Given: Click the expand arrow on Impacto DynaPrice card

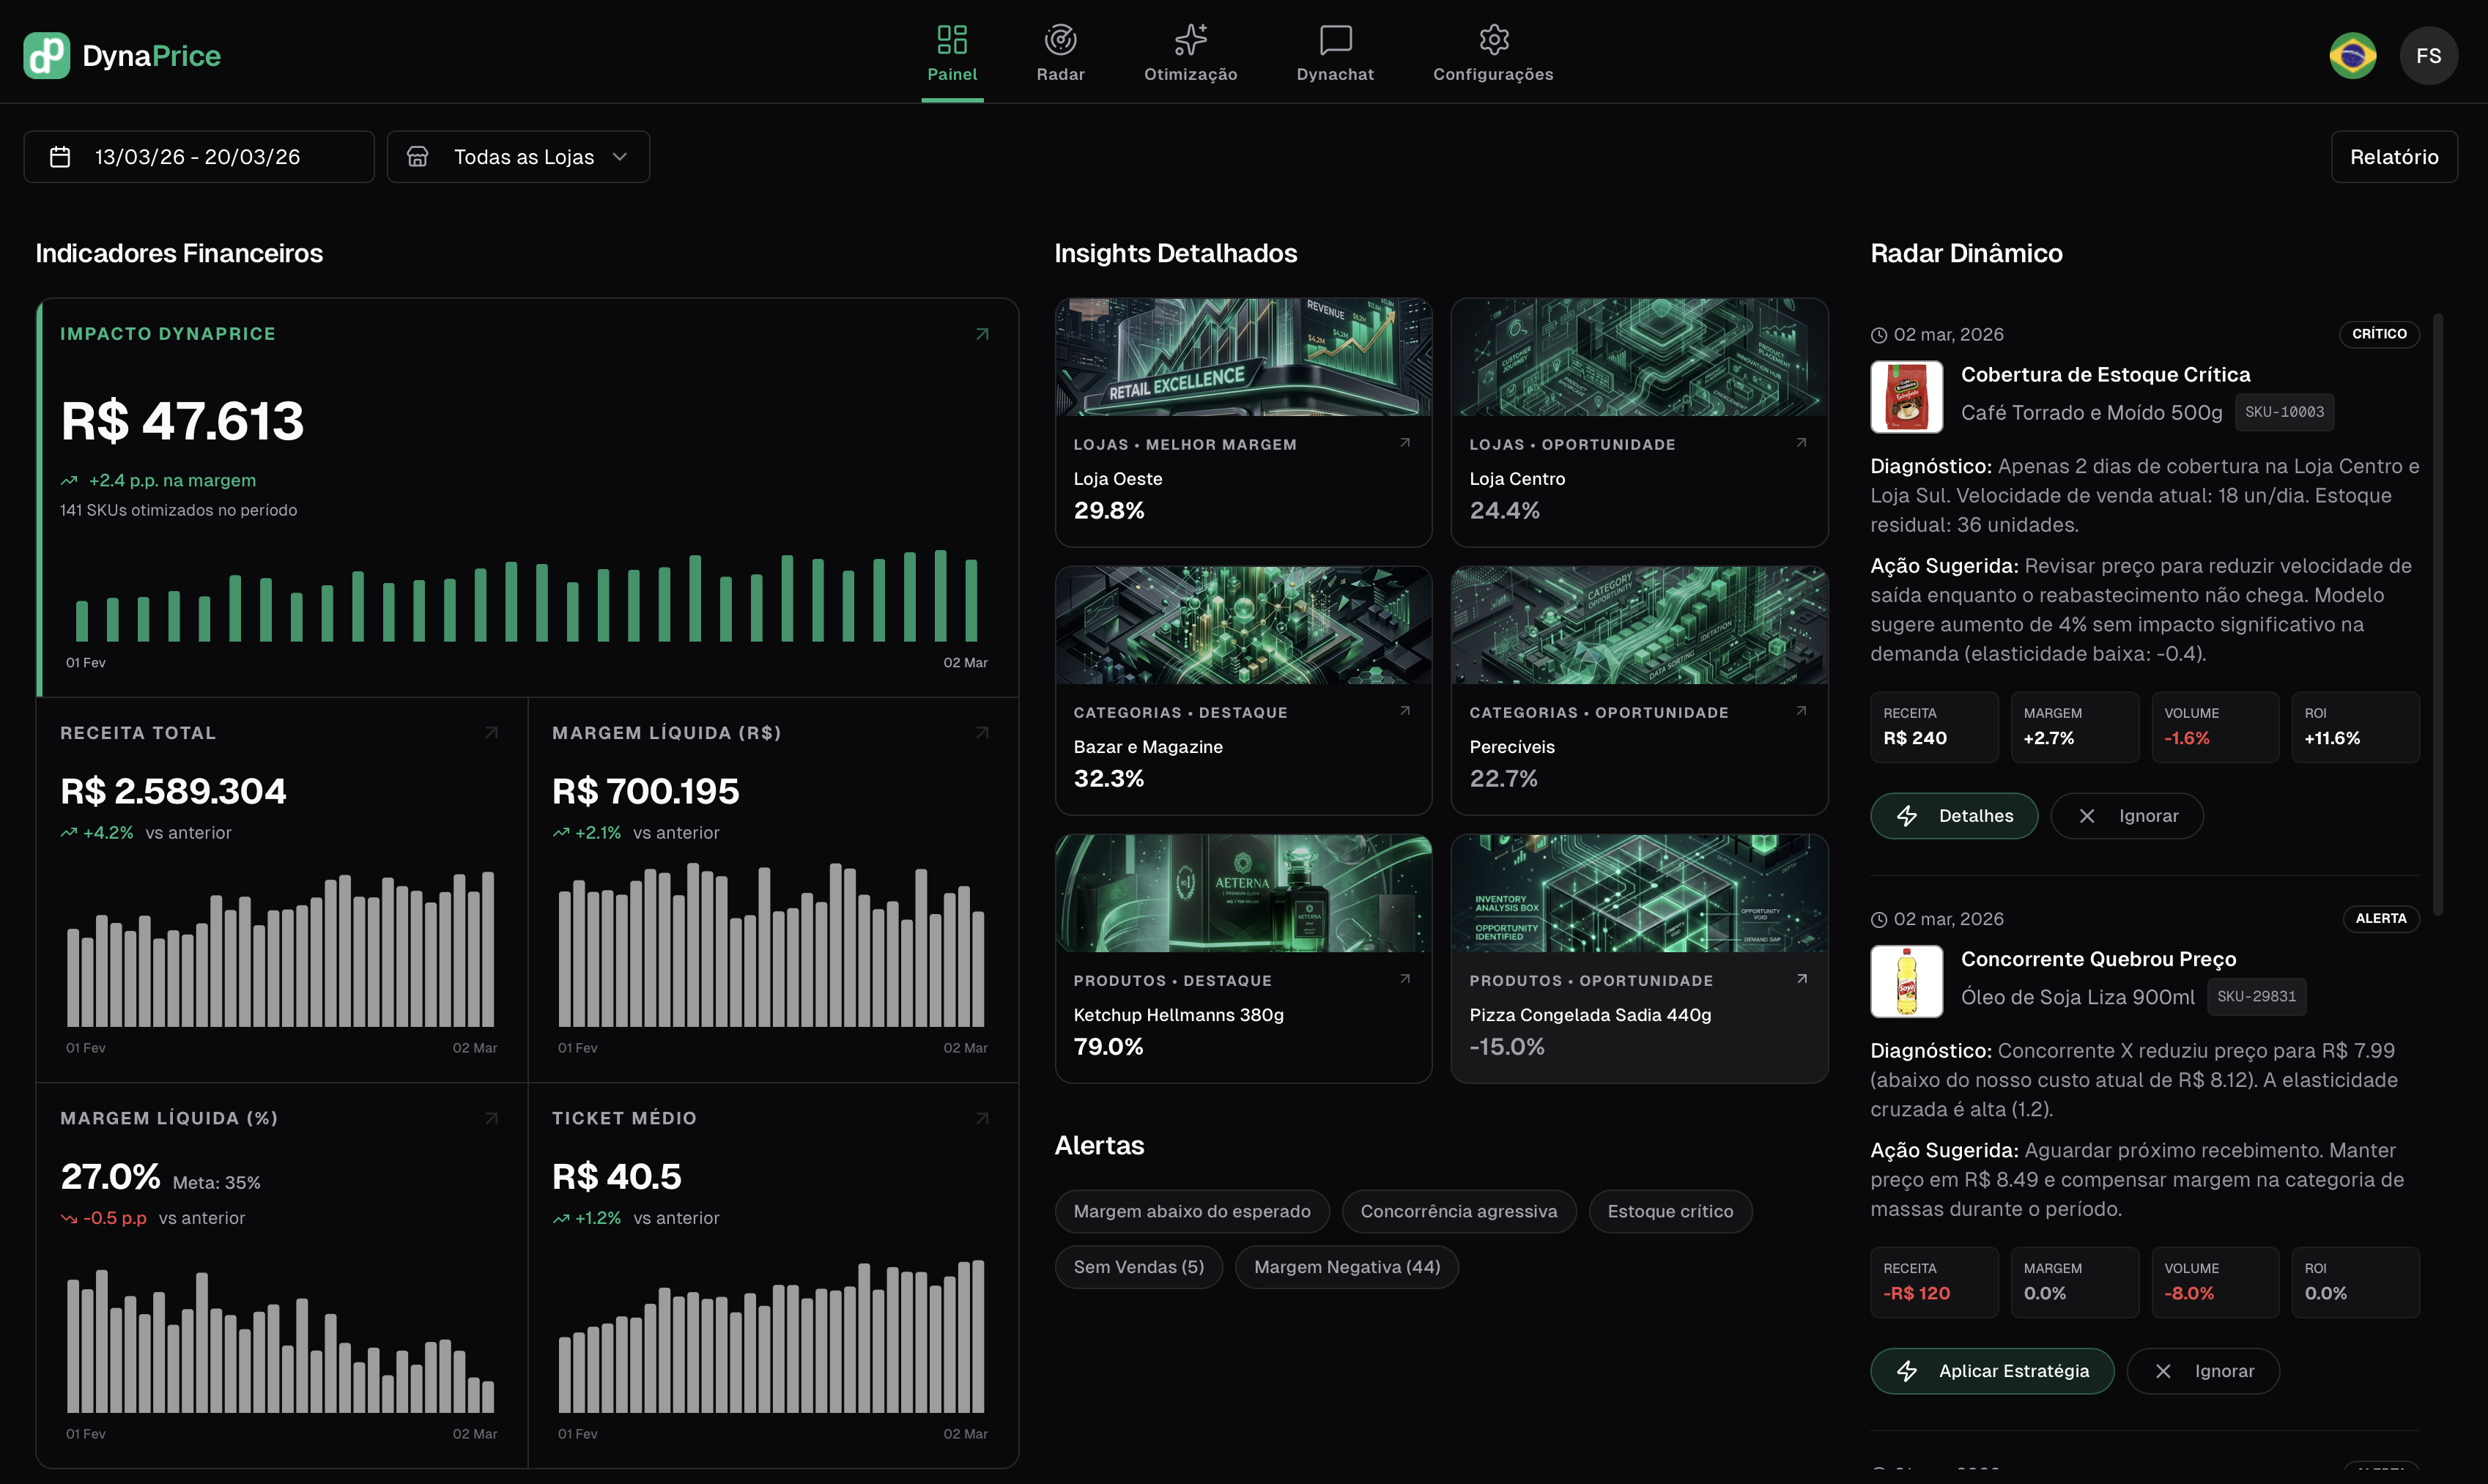Looking at the screenshot, I should [x=980, y=333].
